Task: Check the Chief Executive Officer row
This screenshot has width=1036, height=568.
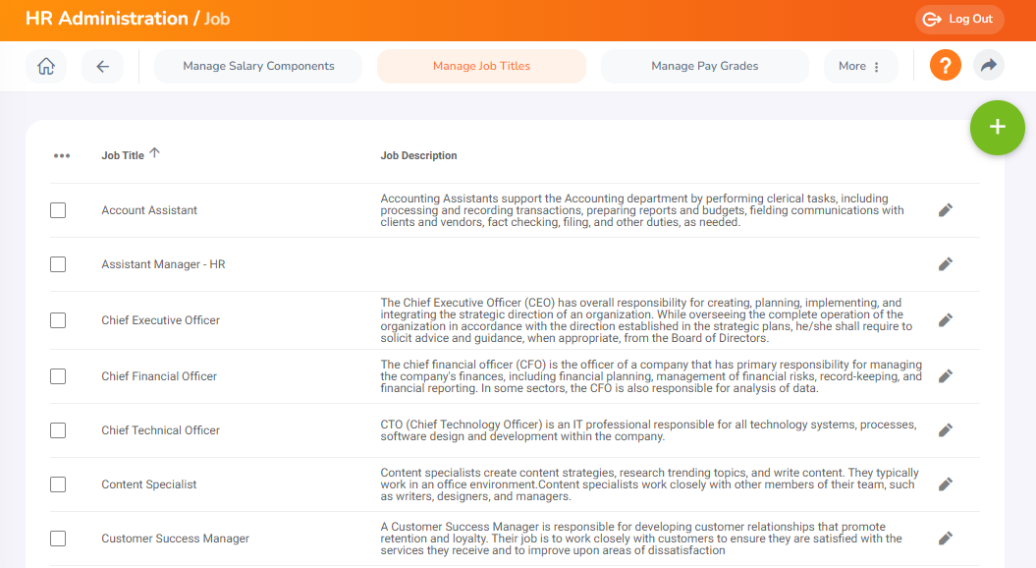Action: [x=58, y=319]
